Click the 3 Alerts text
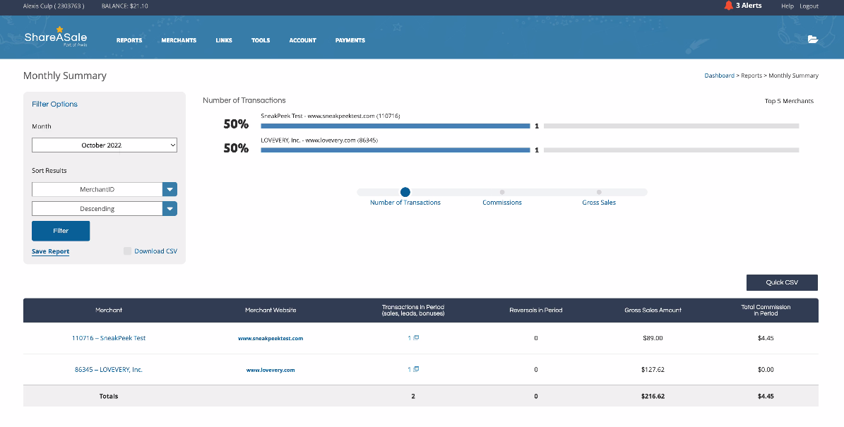 pyautogui.click(x=749, y=6)
